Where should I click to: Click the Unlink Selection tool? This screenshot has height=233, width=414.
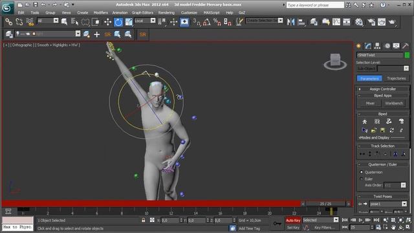[x=19, y=21]
